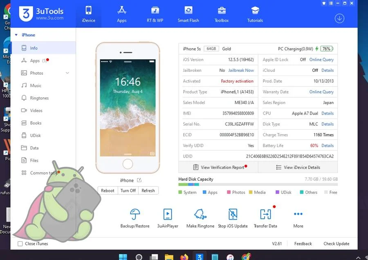368x260 pixels.
Task: Open View iDevice Details
Action: tap(298, 167)
